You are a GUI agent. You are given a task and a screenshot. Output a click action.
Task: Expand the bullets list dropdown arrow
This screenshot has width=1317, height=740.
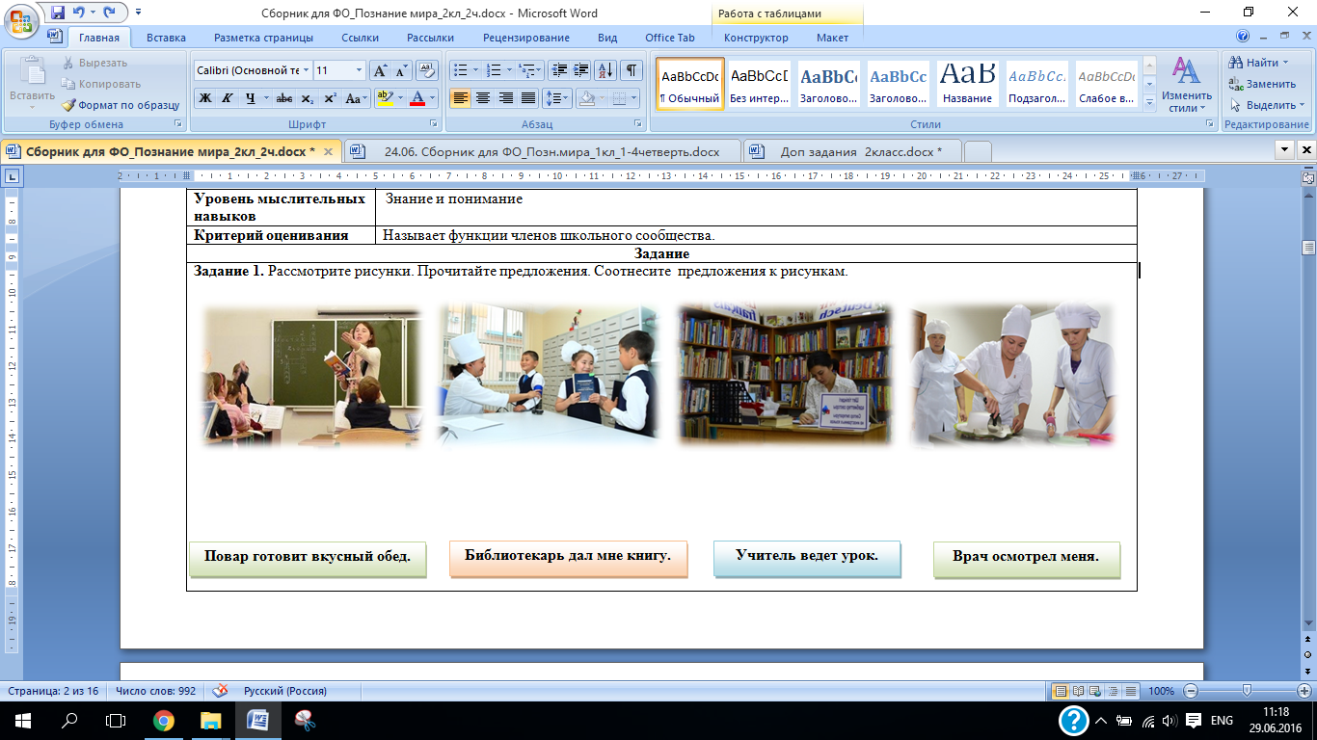475,70
